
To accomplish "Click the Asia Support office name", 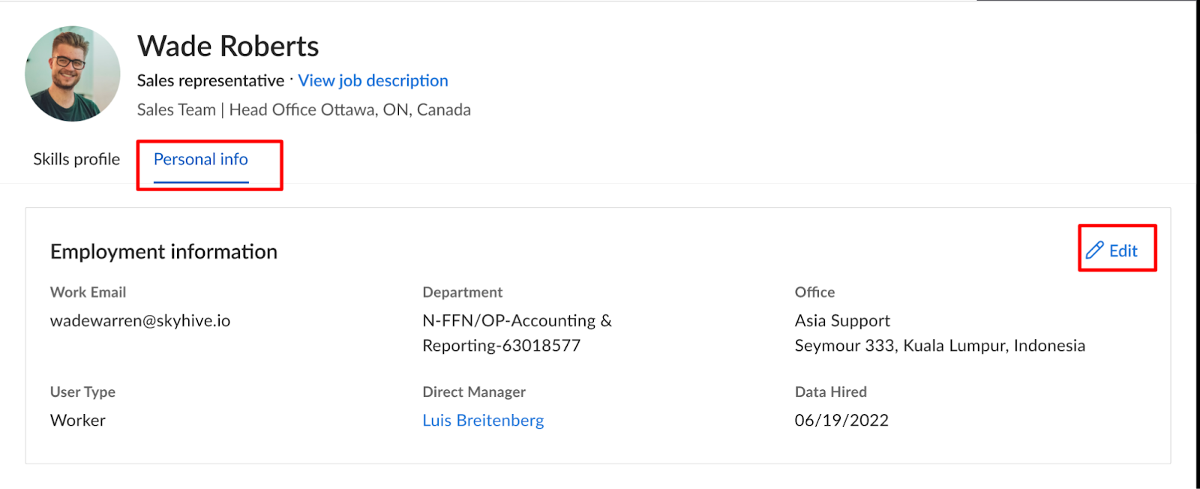I will (842, 320).
